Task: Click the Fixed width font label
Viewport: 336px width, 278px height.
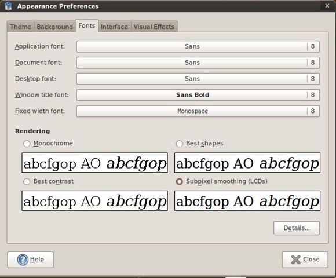Action: tap(40, 111)
